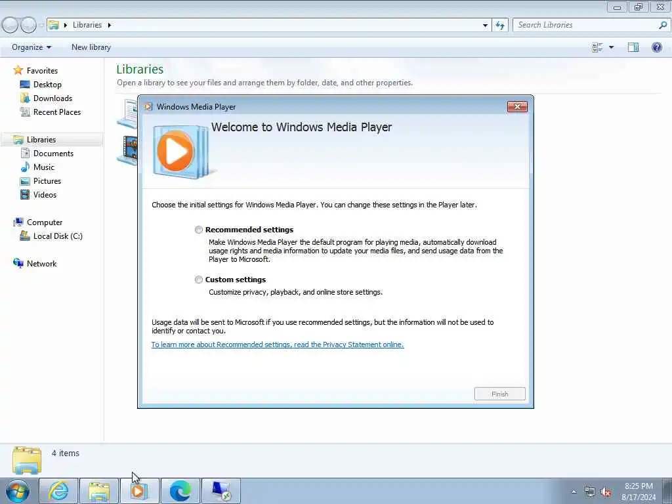672x504 pixels.
Task: Open the address bar history dropdown
Action: (x=485, y=26)
